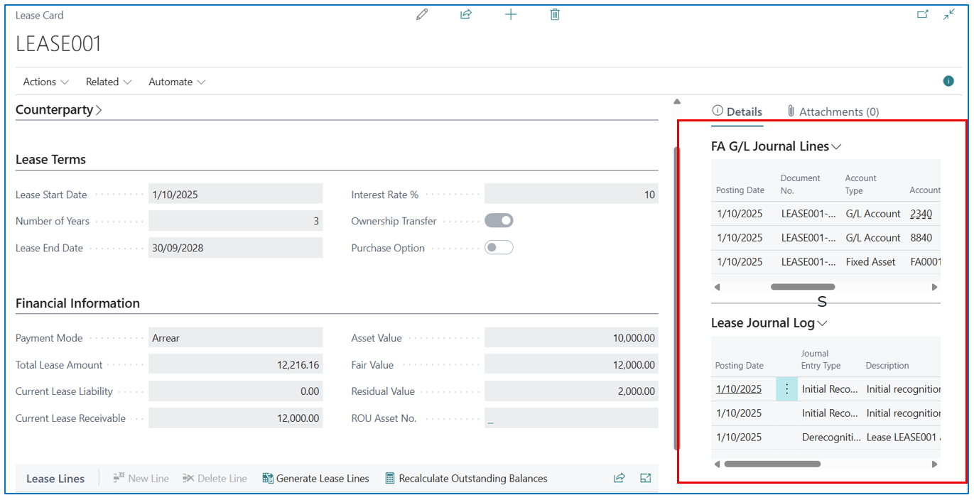Select the Details tab
Image resolution: width=974 pixels, height=500 pixels.
click(737, 112)
